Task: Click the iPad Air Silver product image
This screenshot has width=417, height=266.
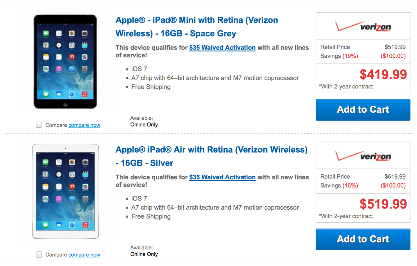Action: point(65,191)
